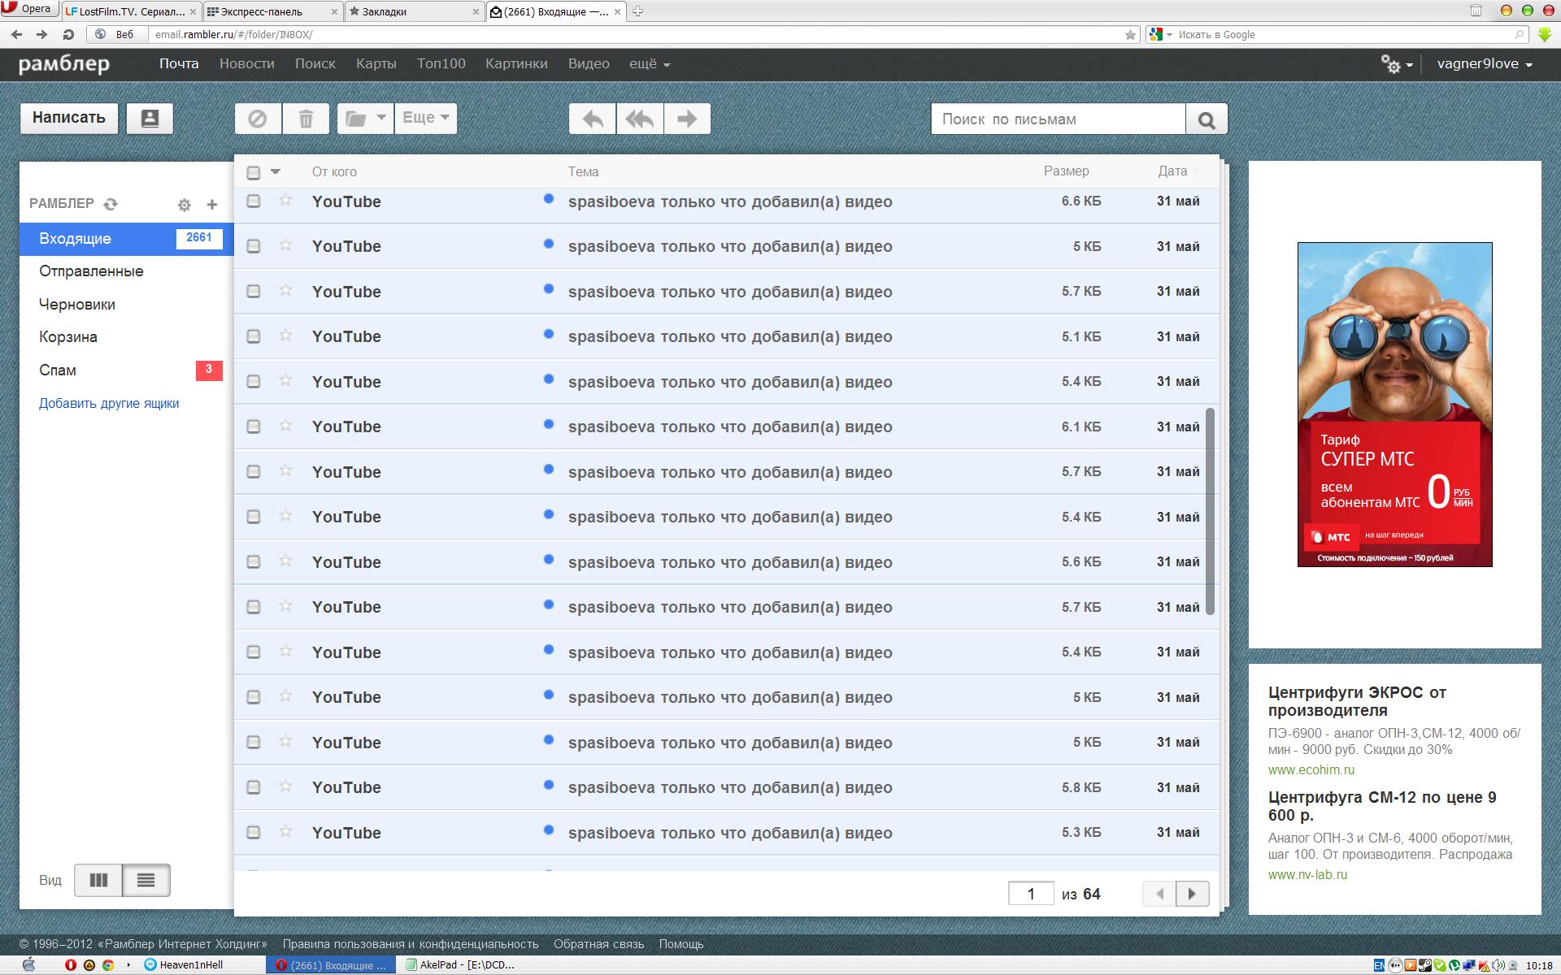Click the Добавить другие ящики link
The image size is (1561, 975).
109,404
